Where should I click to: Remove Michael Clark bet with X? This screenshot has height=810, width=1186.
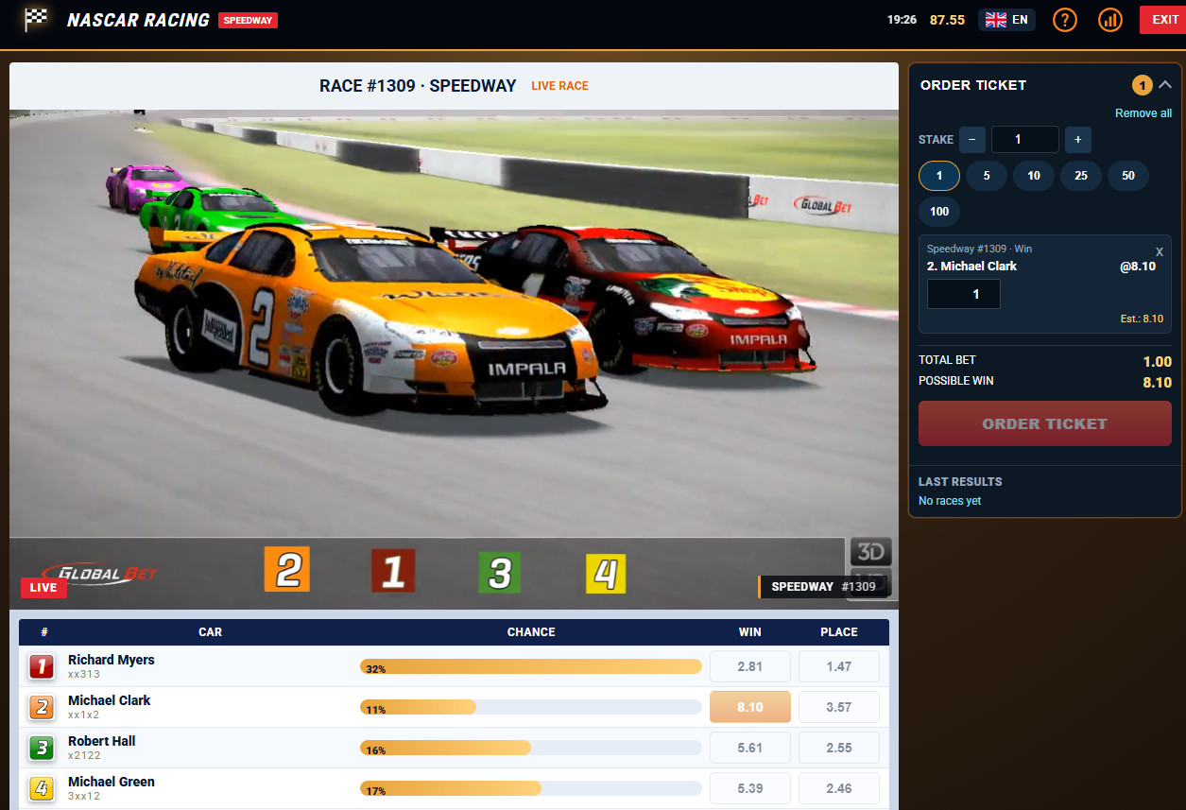click(1160, 251)
